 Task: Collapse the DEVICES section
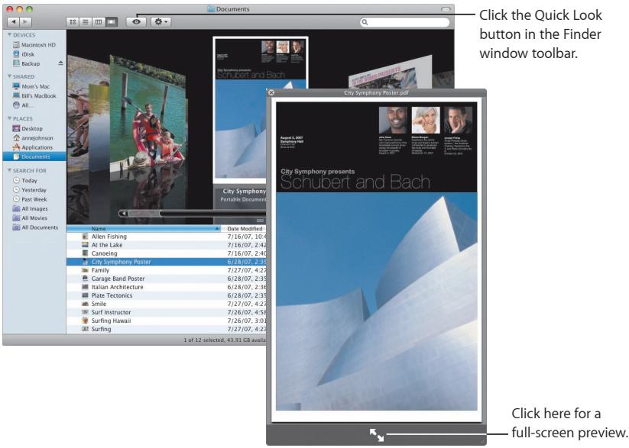pos(9,35)
